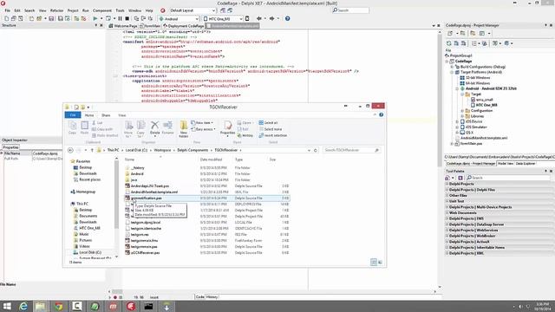Open the Explorer Share ribbon tab

pos(106,115)
